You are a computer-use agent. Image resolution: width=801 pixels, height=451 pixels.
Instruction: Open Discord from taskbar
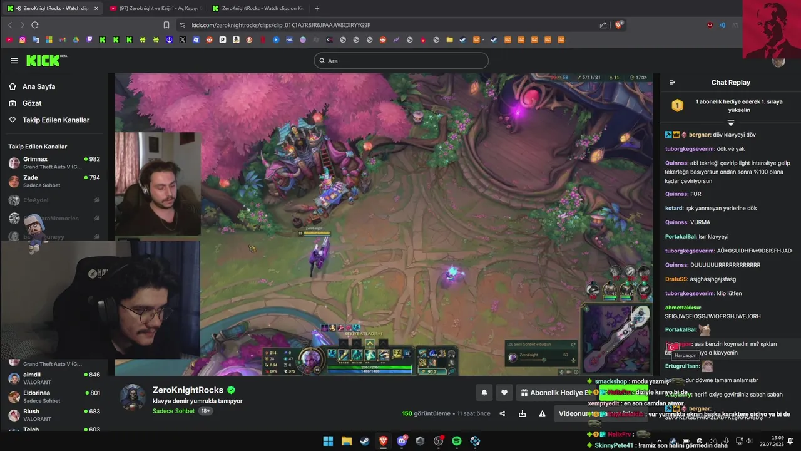402,441
